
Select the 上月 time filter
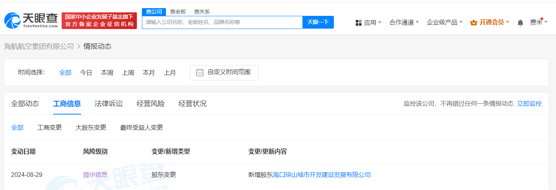(170, 73)
